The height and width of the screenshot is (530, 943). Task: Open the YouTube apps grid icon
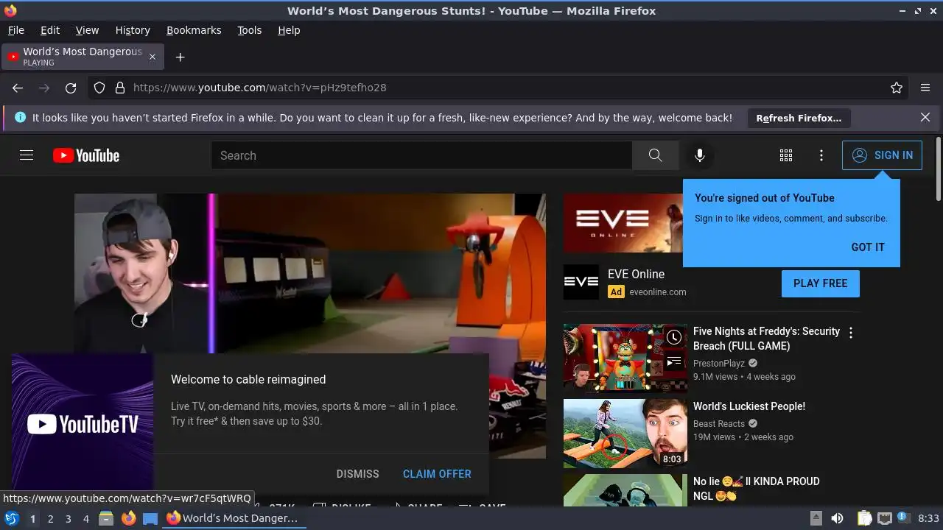[786, 155]
